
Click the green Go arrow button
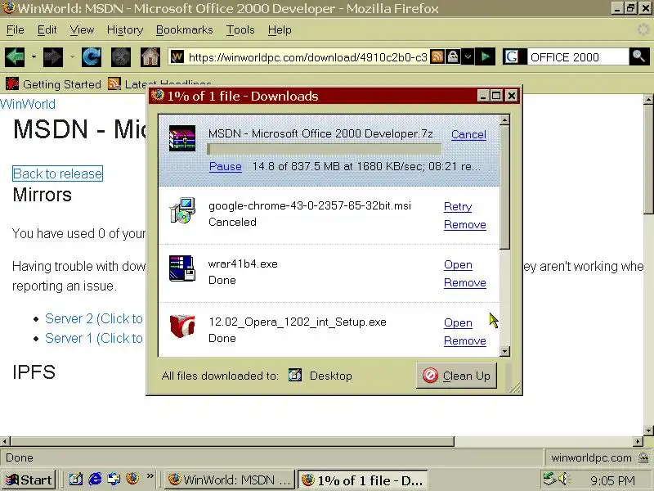pyautogui.click(x=485, y=56)
